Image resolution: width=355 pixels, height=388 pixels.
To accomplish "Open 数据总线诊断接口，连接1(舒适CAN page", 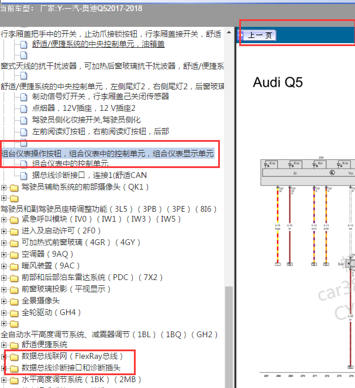I will click(89, 175).
